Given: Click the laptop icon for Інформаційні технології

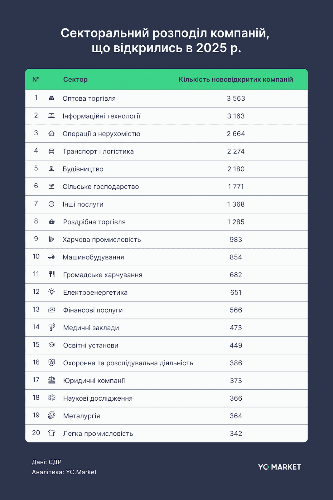Looking at the screenshot, I should coord(51,116).
